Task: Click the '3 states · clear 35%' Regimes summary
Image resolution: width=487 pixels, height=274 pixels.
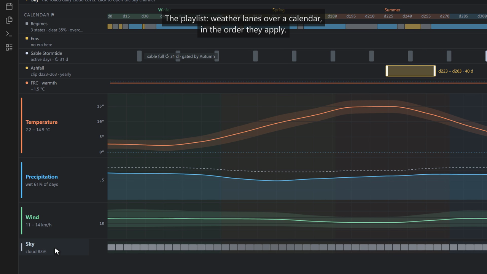Action: (57, 30)
